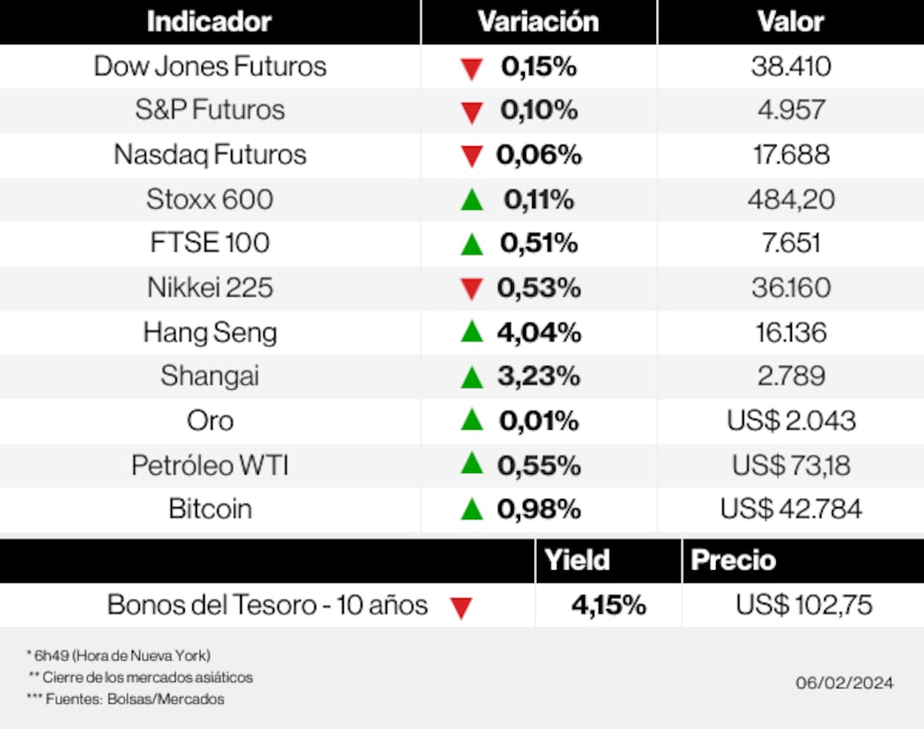This screenshot has height=729, width=924.
Task: Click the green up arrow beside Bitcoin
Action: point(472,508)
